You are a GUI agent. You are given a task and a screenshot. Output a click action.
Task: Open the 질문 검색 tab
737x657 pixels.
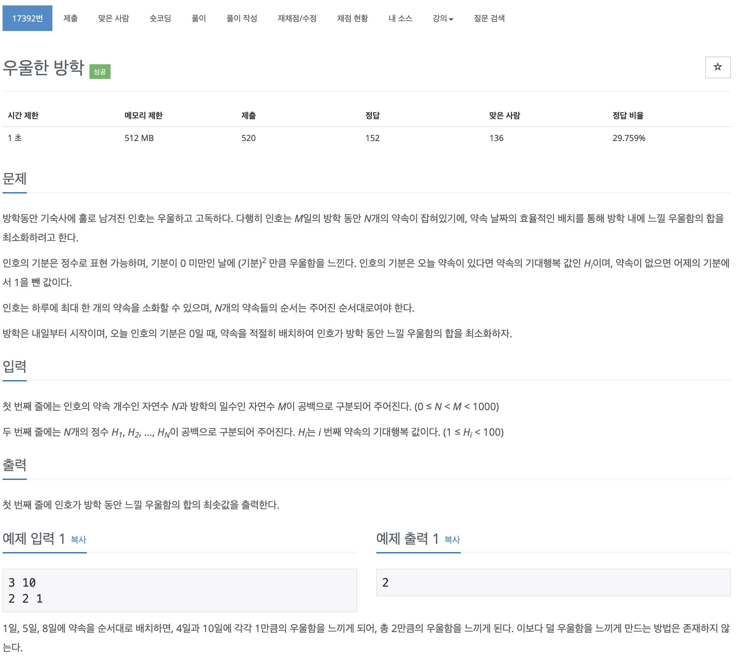489,19
